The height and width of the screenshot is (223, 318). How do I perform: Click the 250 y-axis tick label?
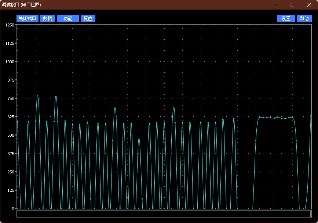pyautogui.click(x=11, y=172)
